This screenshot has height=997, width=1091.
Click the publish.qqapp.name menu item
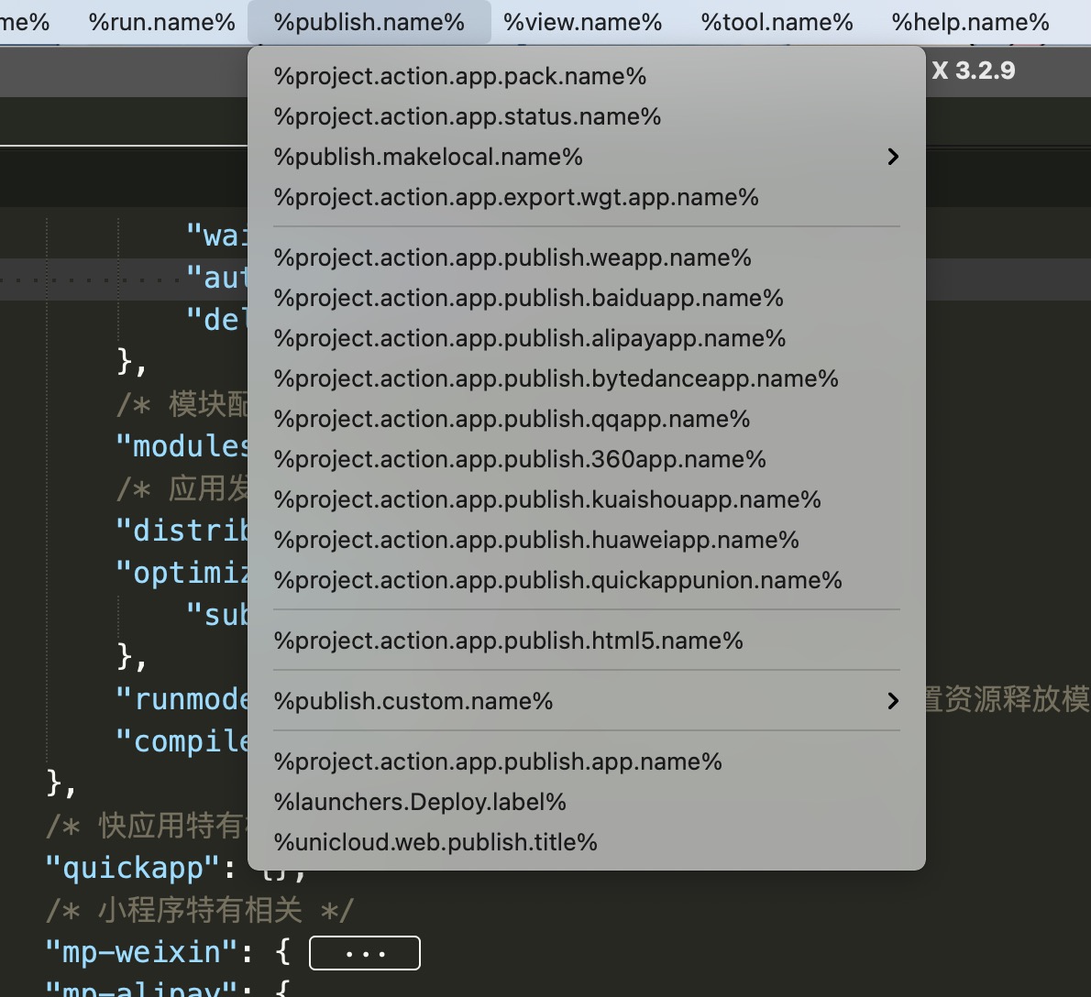(512, 419)
